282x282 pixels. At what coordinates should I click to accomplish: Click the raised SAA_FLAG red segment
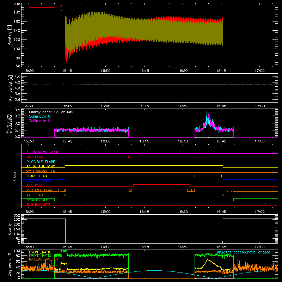click(161, 184)
